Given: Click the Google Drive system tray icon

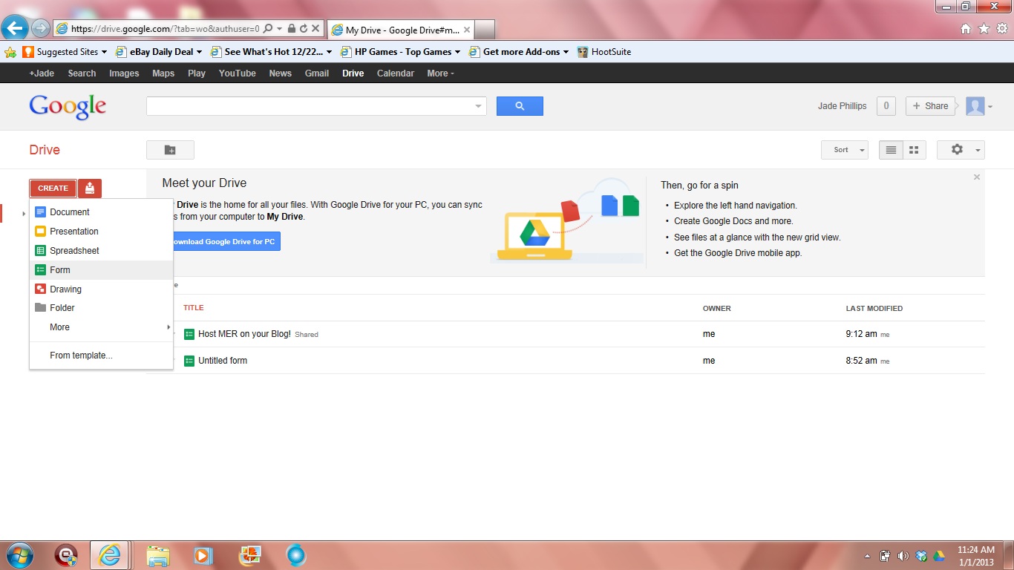Looking at the screenshot, I should (938, 556).
